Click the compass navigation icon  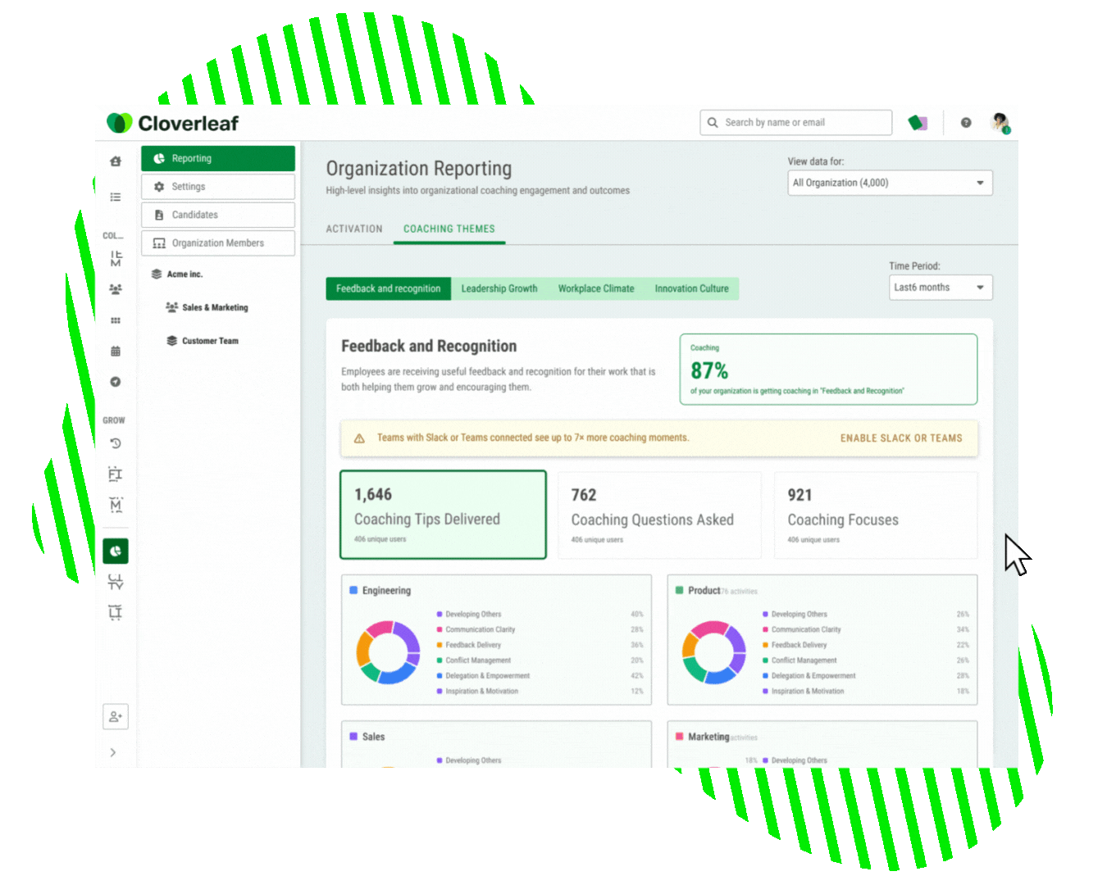[115, 382]
